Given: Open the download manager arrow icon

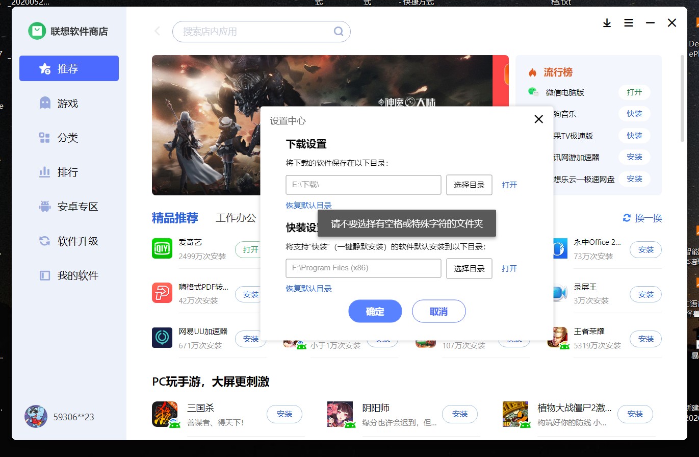Looking at the screenshot, I should point(607,23).
